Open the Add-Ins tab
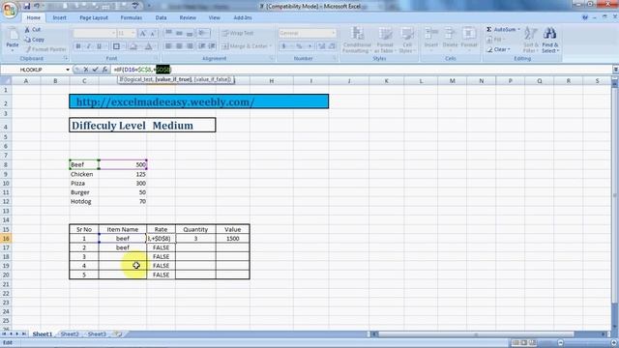 click(x=243, y=17)
